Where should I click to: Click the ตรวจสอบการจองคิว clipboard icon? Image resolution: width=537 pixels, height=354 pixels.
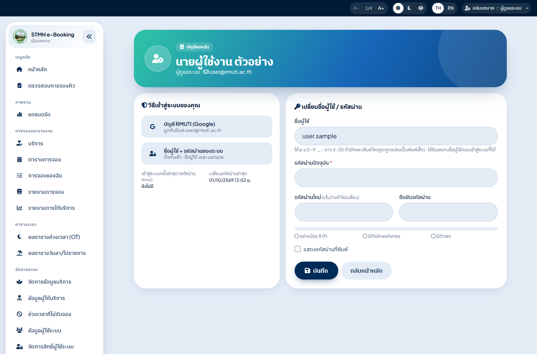pyautogui.click(x=19, y=85)
